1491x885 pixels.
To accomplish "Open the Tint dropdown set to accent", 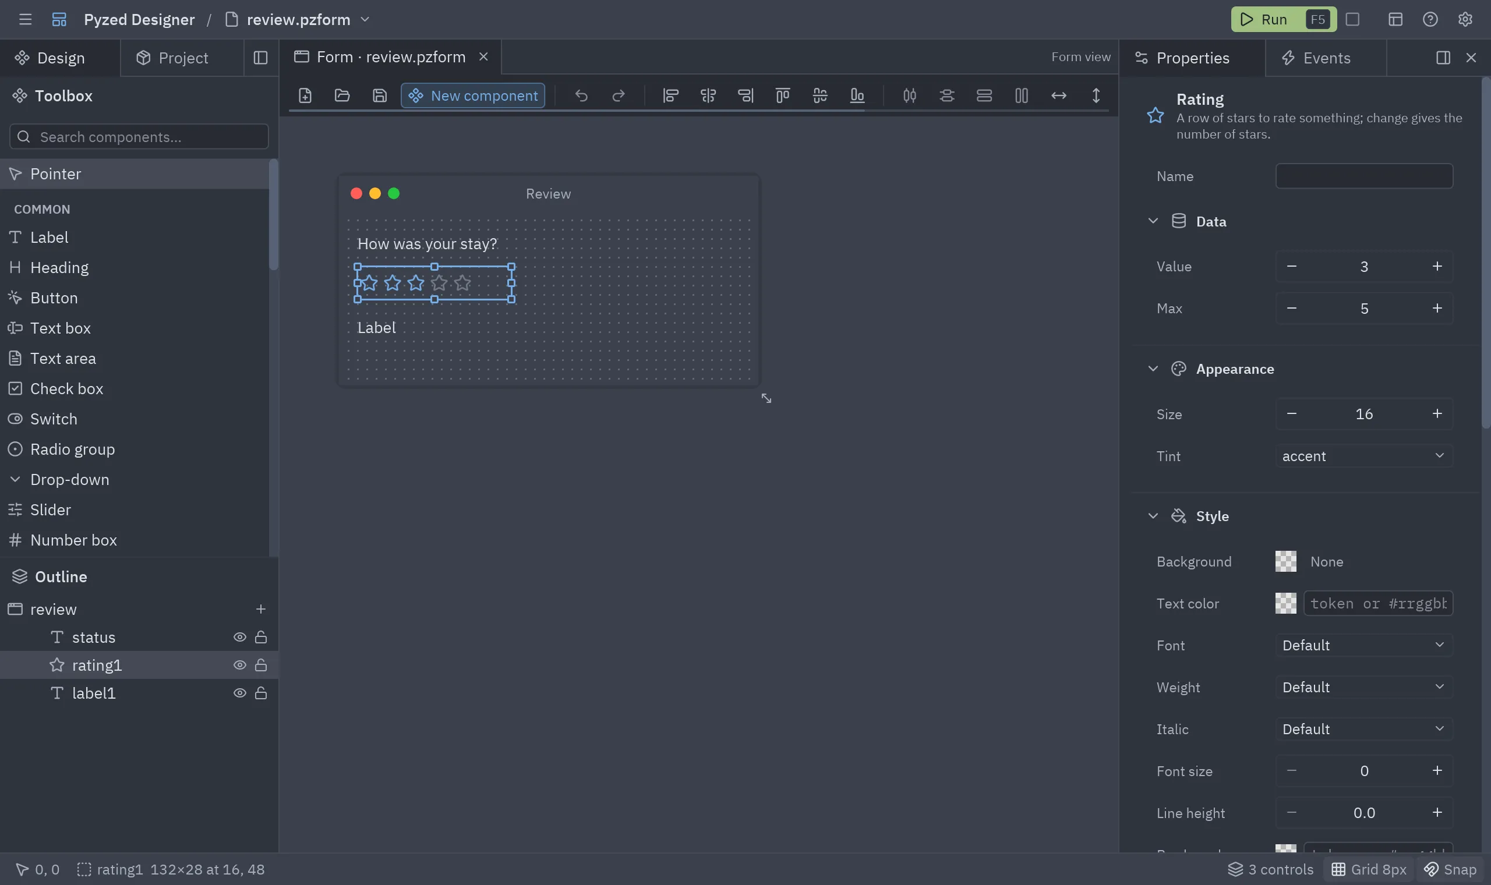I will coord(1364,456).
